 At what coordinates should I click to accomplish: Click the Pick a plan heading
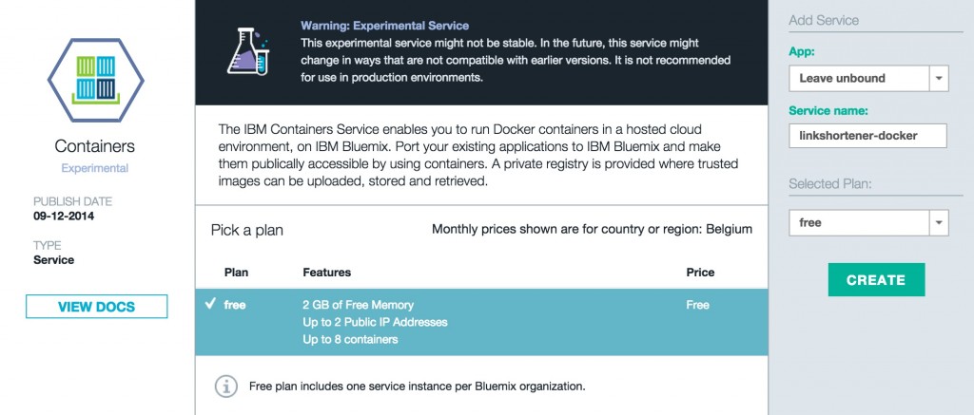tap(246, 230)
